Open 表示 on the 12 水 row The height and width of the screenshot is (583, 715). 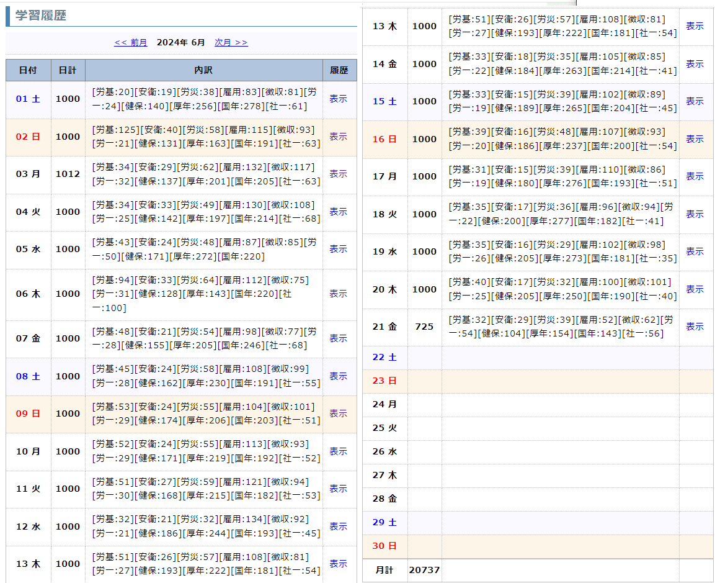339,526
